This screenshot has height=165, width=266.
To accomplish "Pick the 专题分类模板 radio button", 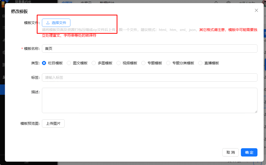I will coord(168,63).
